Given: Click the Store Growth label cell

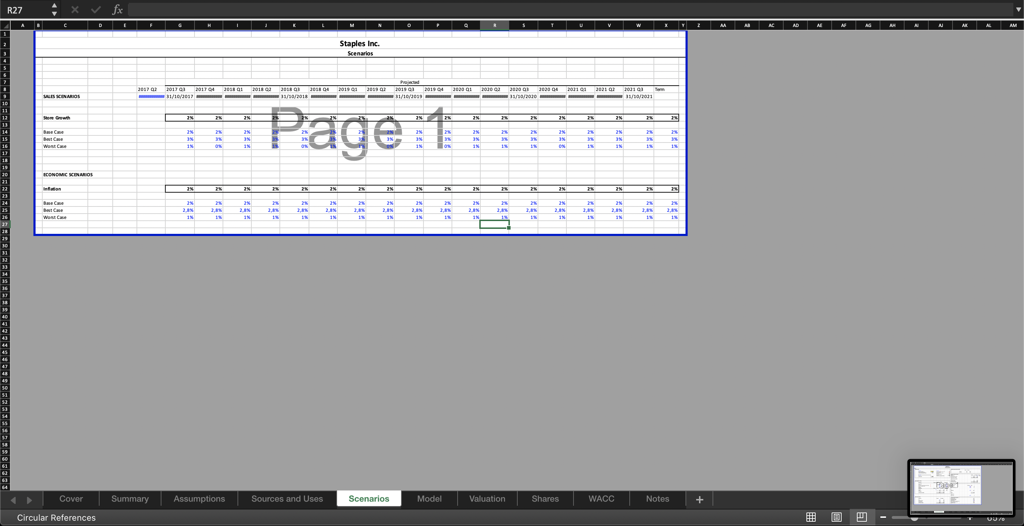Looking at the screenshot, I should (57, 118).
